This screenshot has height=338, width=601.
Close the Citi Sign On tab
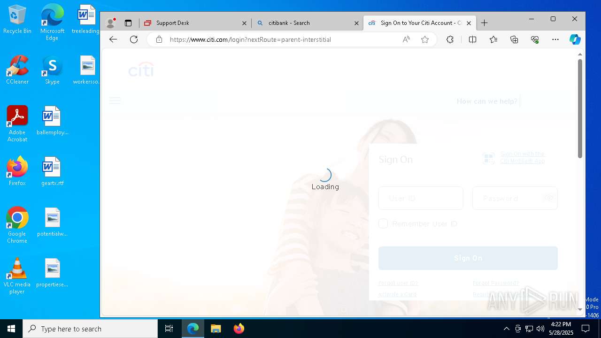(469, 23)
